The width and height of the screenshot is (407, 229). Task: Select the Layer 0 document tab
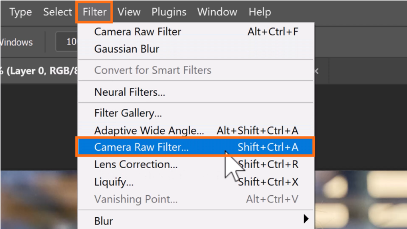pyautogui.click(x=38, y=71)
